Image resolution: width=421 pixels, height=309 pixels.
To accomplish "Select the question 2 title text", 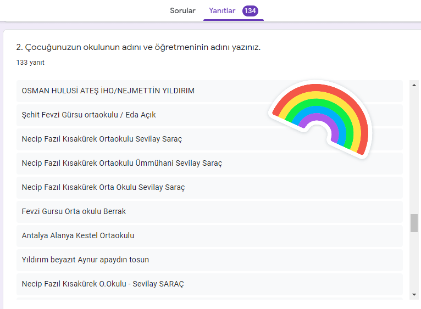I will pos(139,47).
